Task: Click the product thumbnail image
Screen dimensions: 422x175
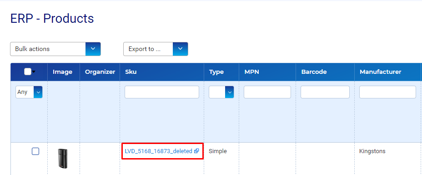Action: point(62,159)
